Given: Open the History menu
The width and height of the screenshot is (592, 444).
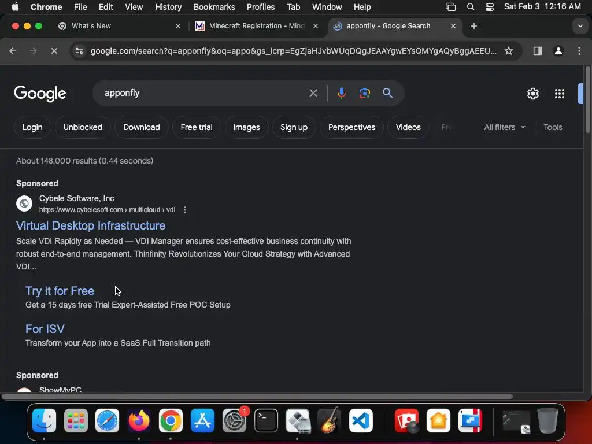Looking at the screenshot, I should point(168,7).
